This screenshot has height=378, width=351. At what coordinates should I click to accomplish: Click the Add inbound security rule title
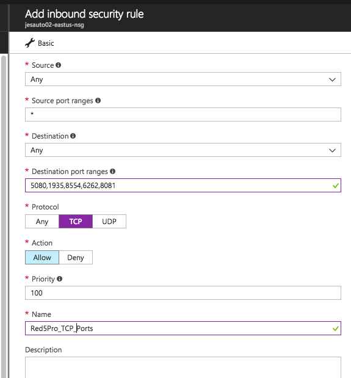84,14
